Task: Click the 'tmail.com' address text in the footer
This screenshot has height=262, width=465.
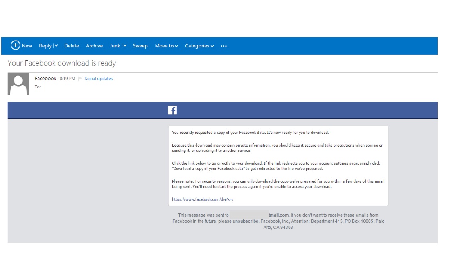Action: tap(278, 215)
